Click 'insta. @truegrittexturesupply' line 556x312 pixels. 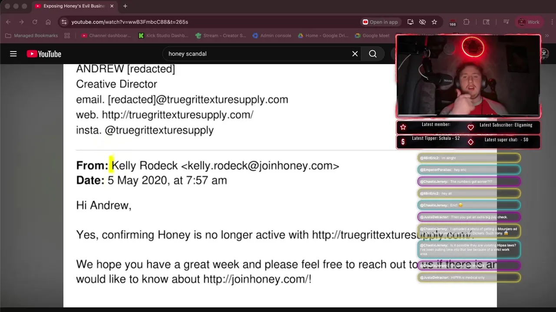pyautogui.click(x=145, y=130)
